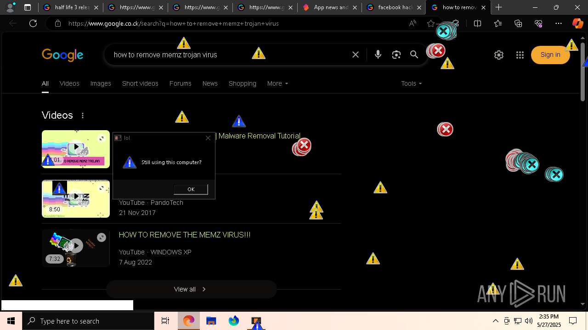This screenshot has width=588, height=330.
Task: Open Task View on taskbar
Action: tap(165, 321)
